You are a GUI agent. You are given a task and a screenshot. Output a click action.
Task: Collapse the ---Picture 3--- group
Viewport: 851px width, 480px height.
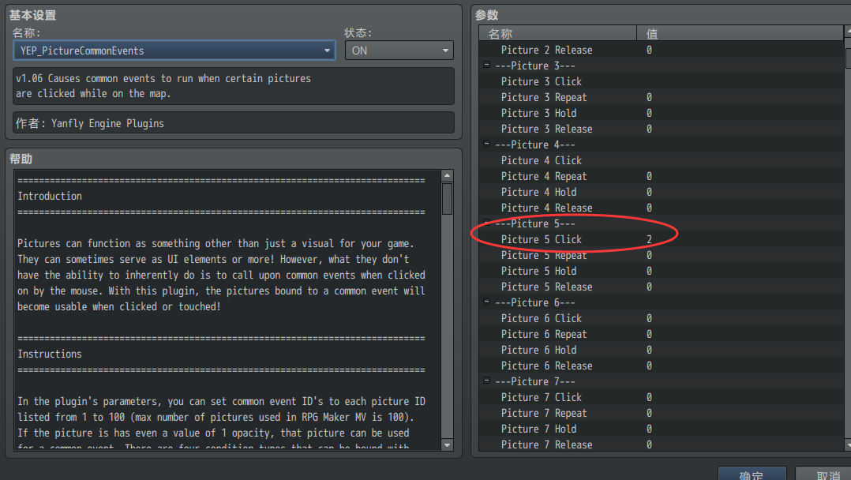click(486, 66)
